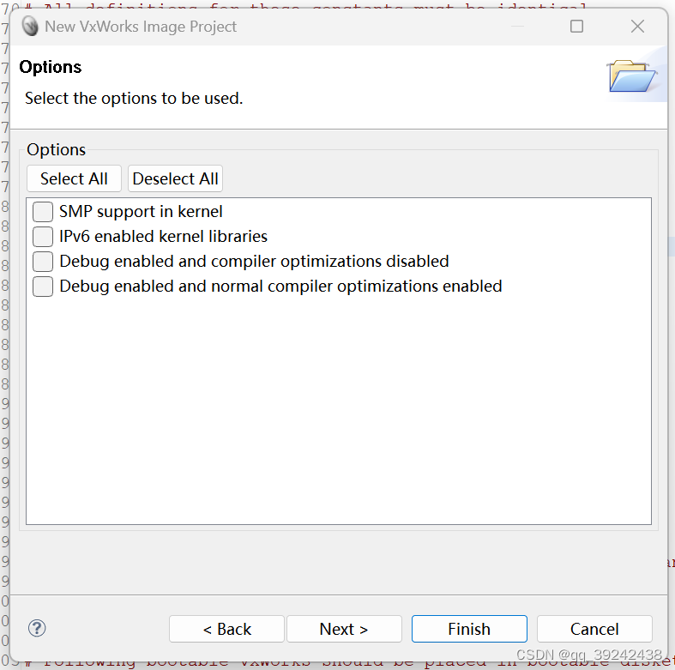Finish the new VxWorks Image Project wizard

tap(469, 629)
